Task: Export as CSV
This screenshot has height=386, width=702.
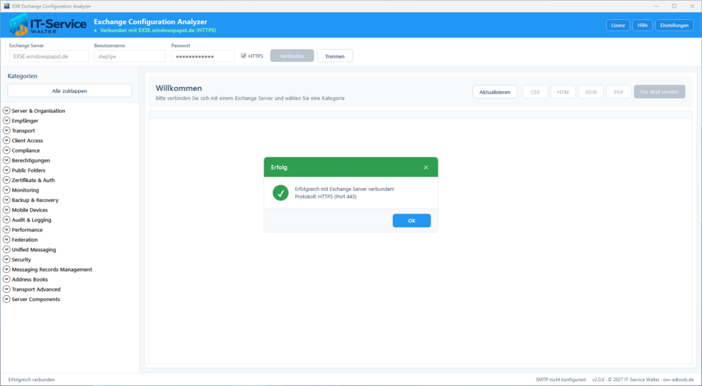Action: [x=535, y=92]
